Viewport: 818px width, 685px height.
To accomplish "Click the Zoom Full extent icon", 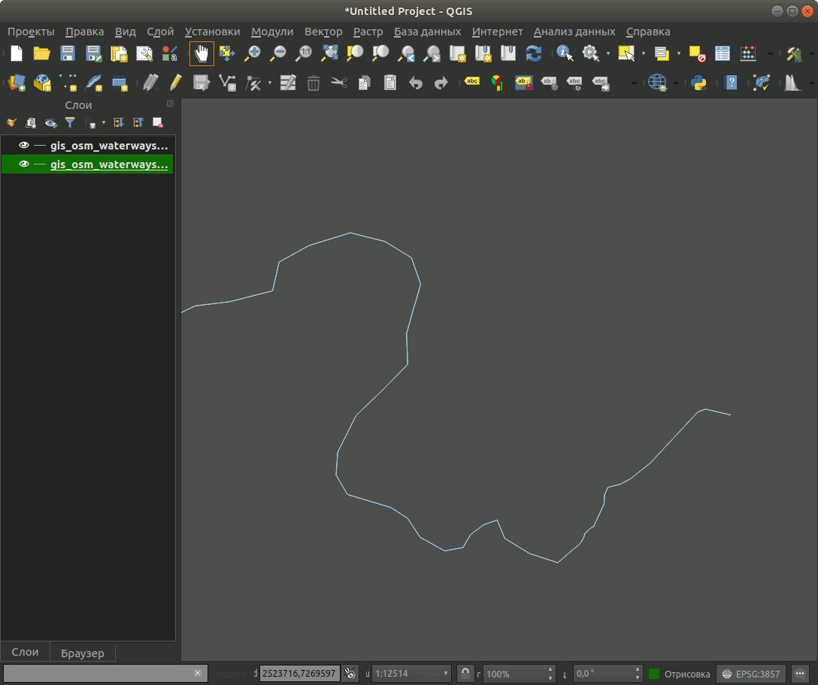I will (329, 53).
